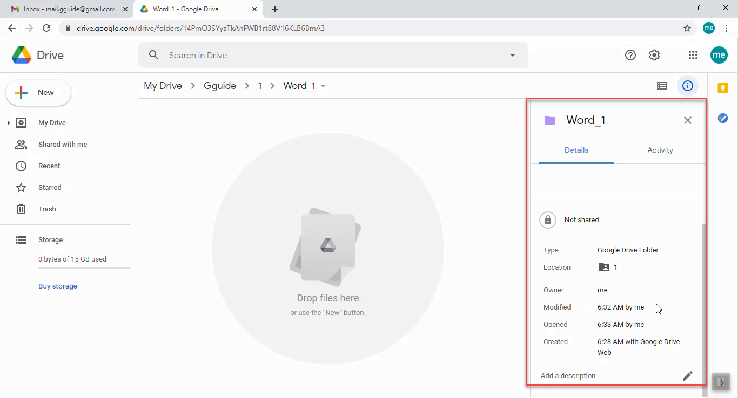Viewport: 738px width, 398px height.
Task: Click the New button
Action: [x=38, y=92]
